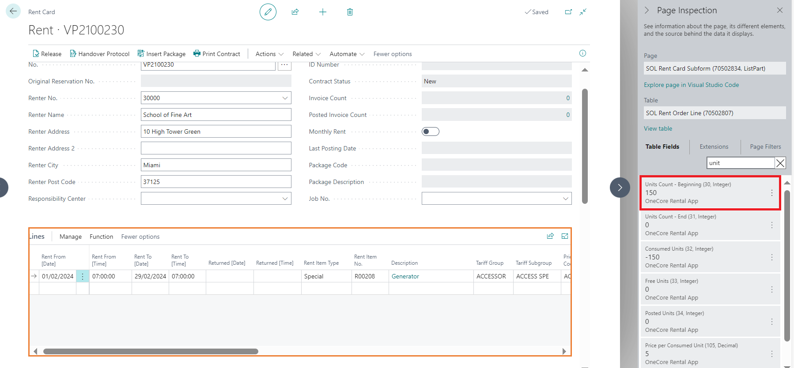Clear the unit search filter
This screenshot has width=794, height=368.
[x=780, y=163]
